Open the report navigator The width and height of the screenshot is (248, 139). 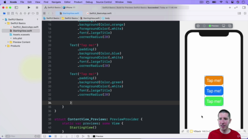[x=37, y=14]
